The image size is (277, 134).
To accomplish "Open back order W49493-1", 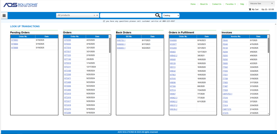I will click(121, 48).
